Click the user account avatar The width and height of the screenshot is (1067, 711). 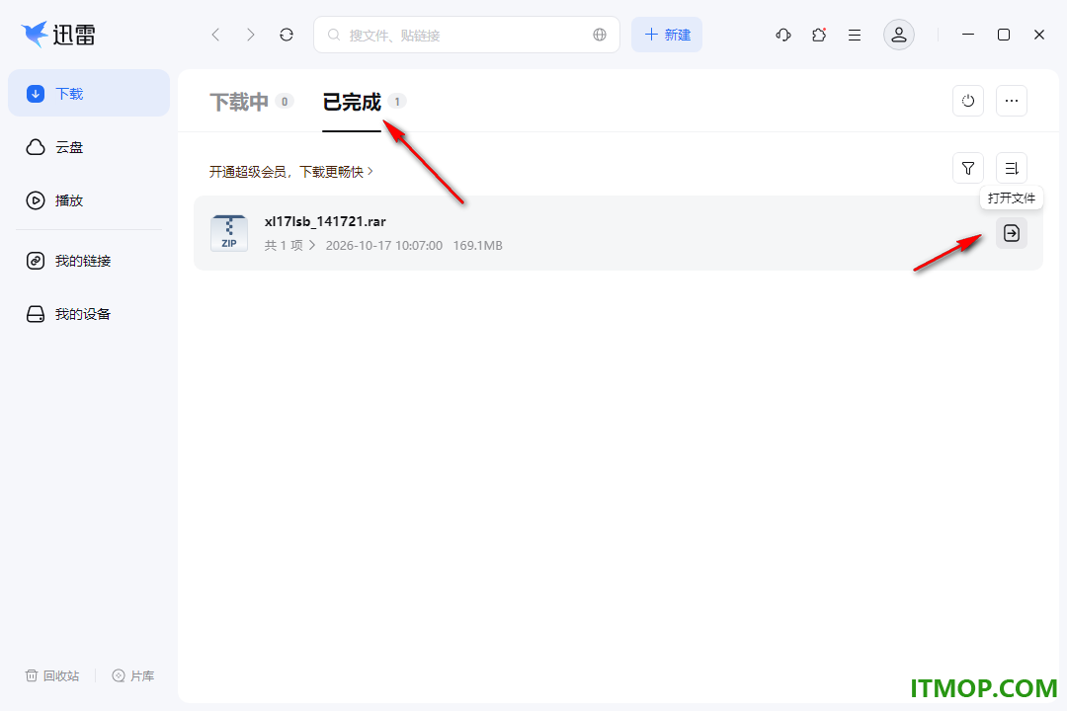pos(899,35)
